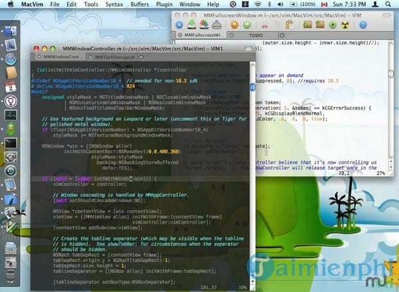Toggle toolbar pill button in MMWindowController window
Viewport: 399px width, 292px height.
point(249,48)
